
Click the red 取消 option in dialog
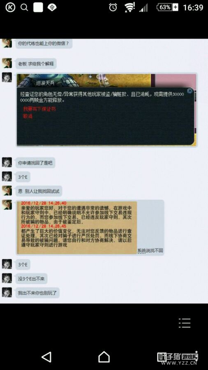pos(28,116)
